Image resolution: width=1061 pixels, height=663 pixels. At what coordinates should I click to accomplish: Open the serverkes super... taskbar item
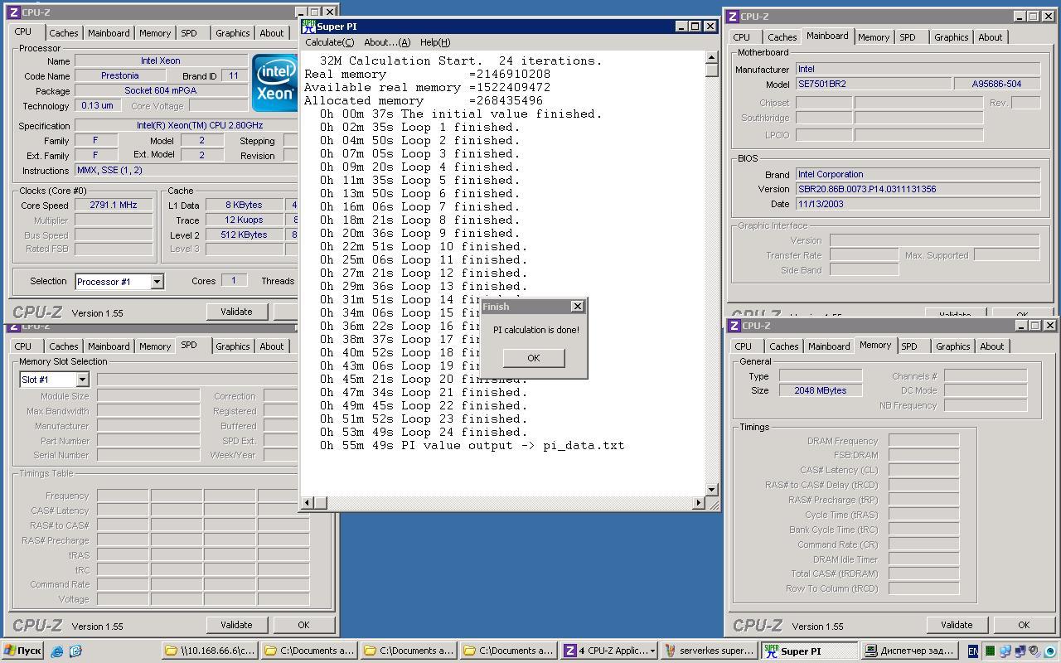pos(710,651)
